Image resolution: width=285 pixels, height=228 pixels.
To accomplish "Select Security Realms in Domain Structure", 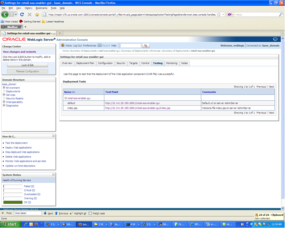I will pyautogui.click(x=15, y=99).
